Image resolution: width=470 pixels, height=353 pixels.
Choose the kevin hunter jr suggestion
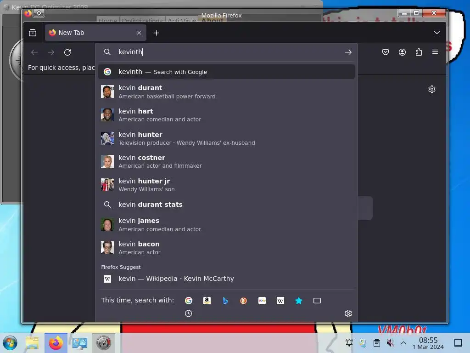point(226,185)
